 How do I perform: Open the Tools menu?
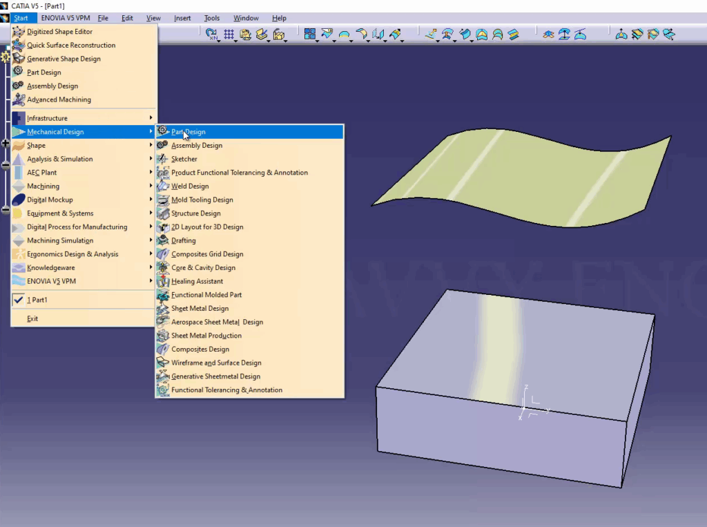point(211,18)
